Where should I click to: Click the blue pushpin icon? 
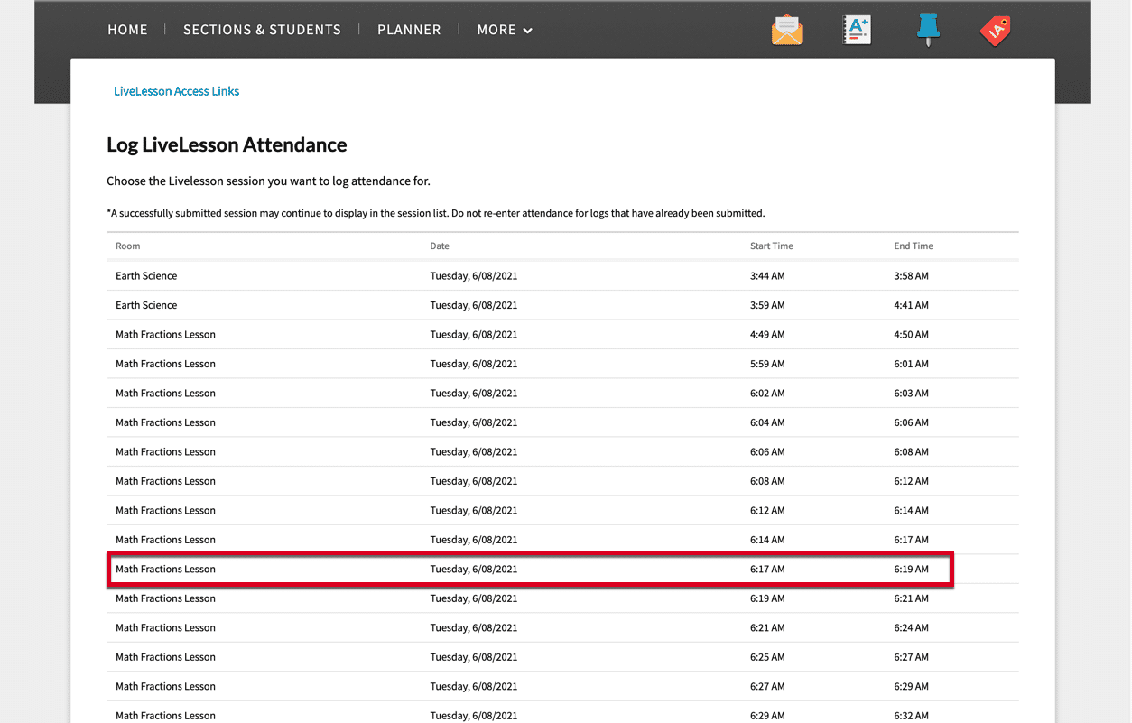pos(928,30)
